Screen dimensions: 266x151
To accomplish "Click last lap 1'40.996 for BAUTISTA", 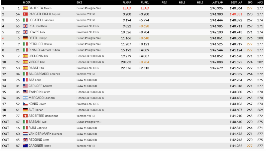I will tap(216, 8).
